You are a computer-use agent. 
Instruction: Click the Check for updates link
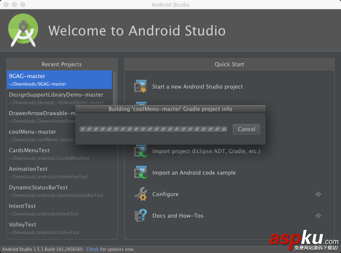[x=93, y=249]
